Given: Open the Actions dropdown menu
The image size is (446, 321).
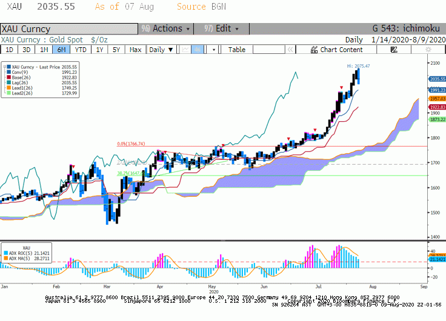Looking at the screenshot, I should tap(166, 28).
